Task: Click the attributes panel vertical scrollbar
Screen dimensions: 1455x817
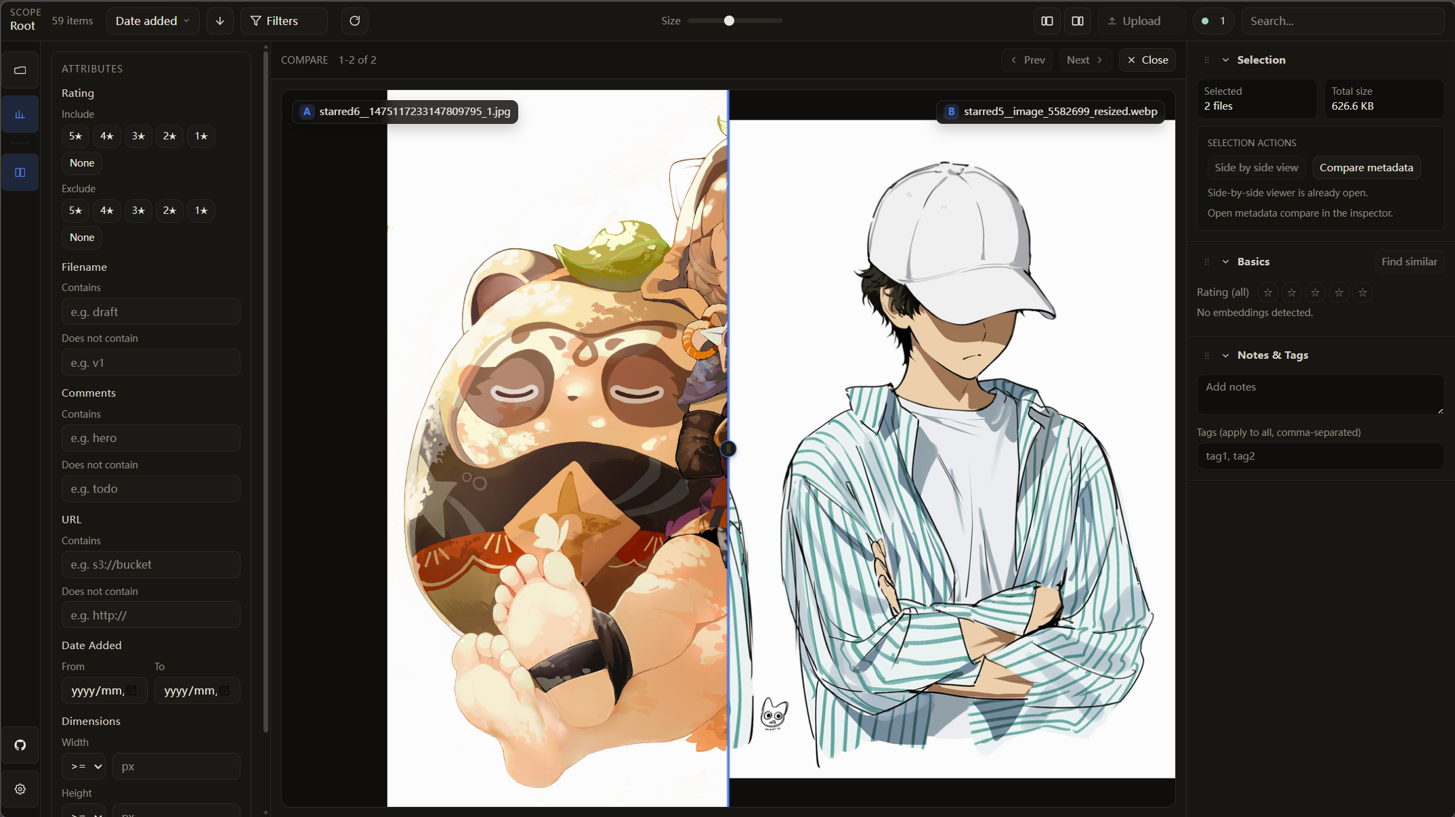Action: click(x=266, y=393)
